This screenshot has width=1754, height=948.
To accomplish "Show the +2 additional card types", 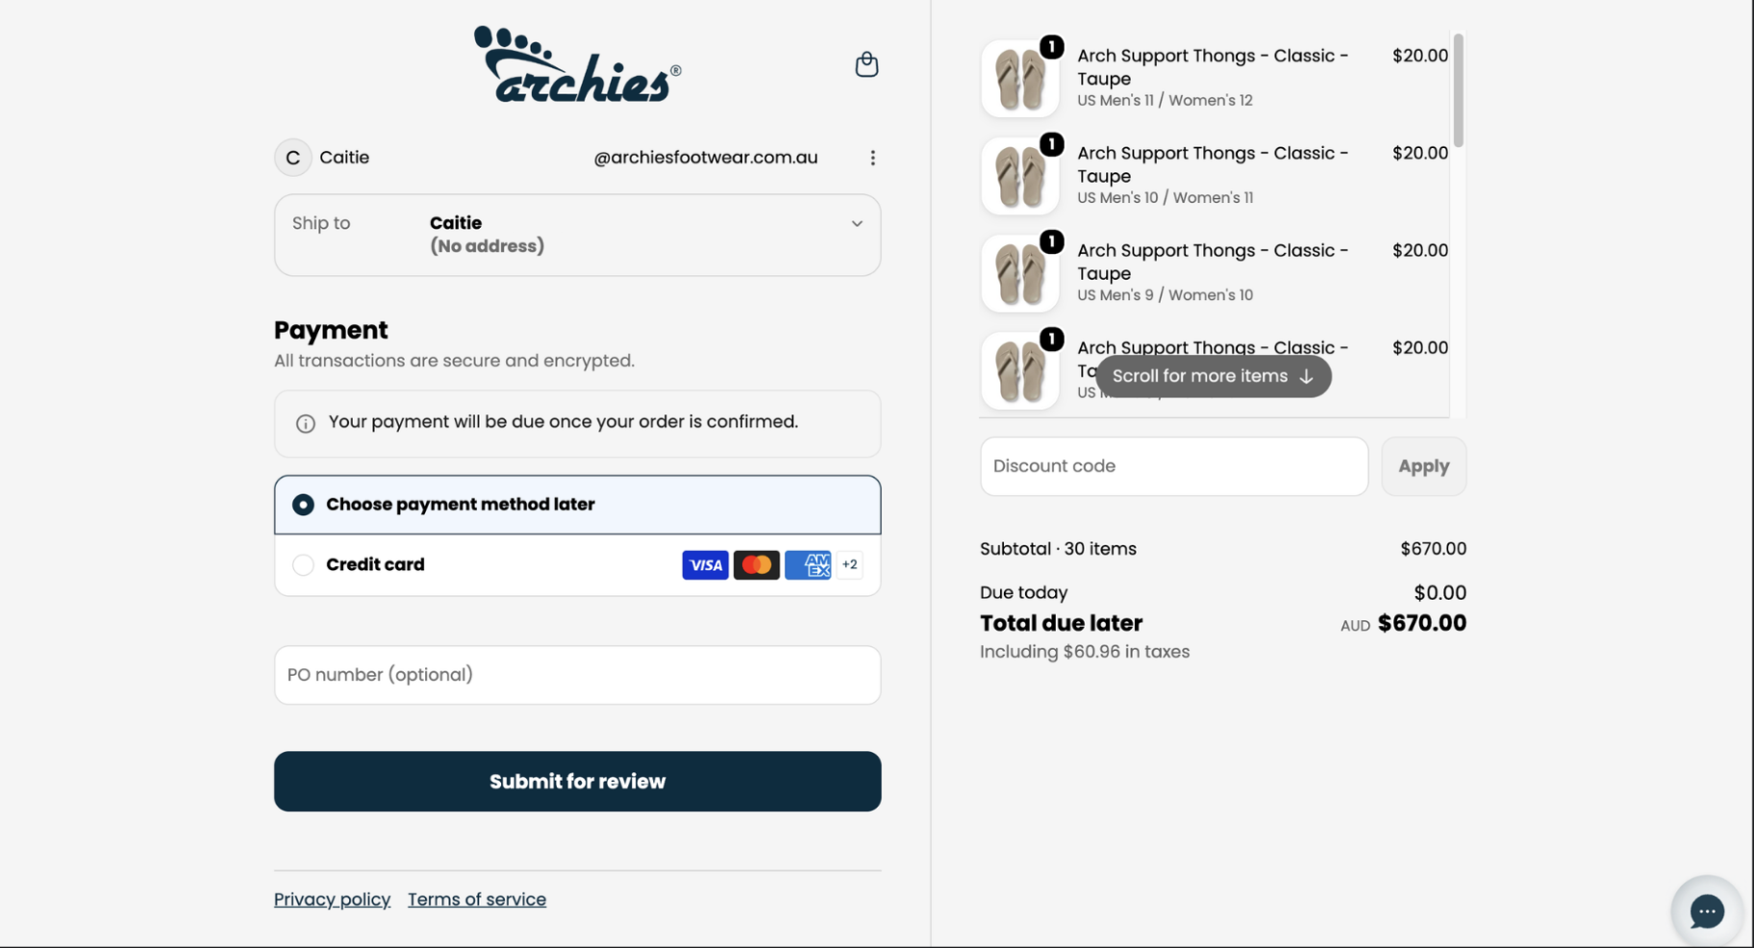I will coord(849,564).
